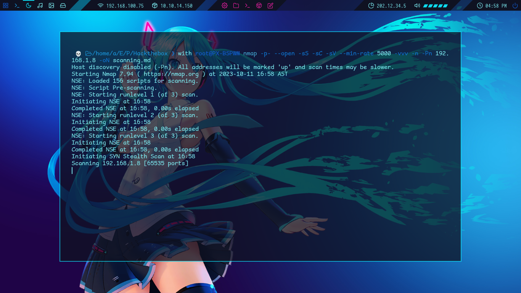Click the https://nmap.org link in terminal
This screenshot has height=293, width=521.
(x=171, y=74)
